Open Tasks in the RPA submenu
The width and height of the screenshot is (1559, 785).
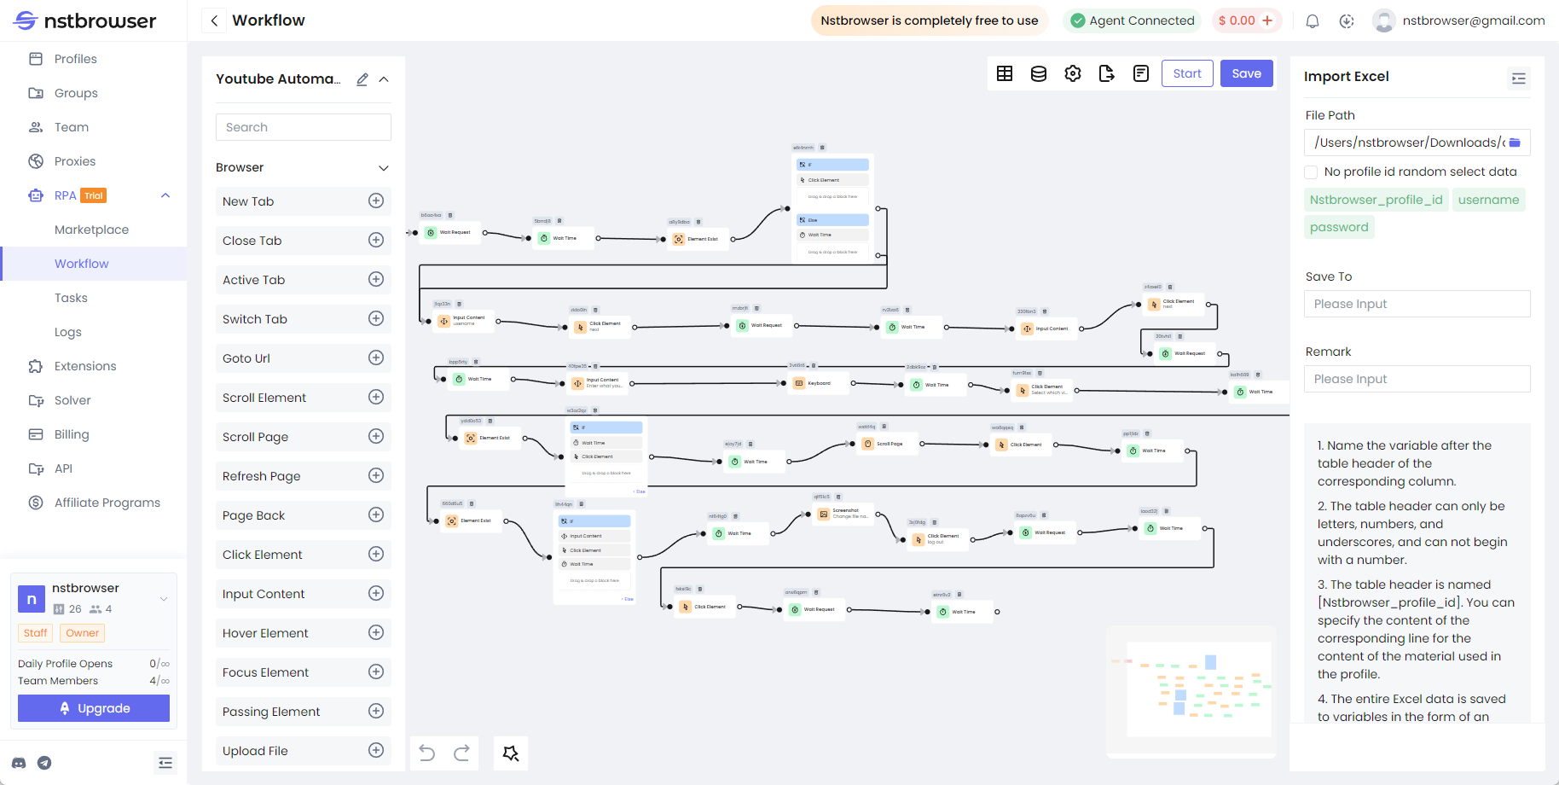pyautogui.click(x=71, y=298)
